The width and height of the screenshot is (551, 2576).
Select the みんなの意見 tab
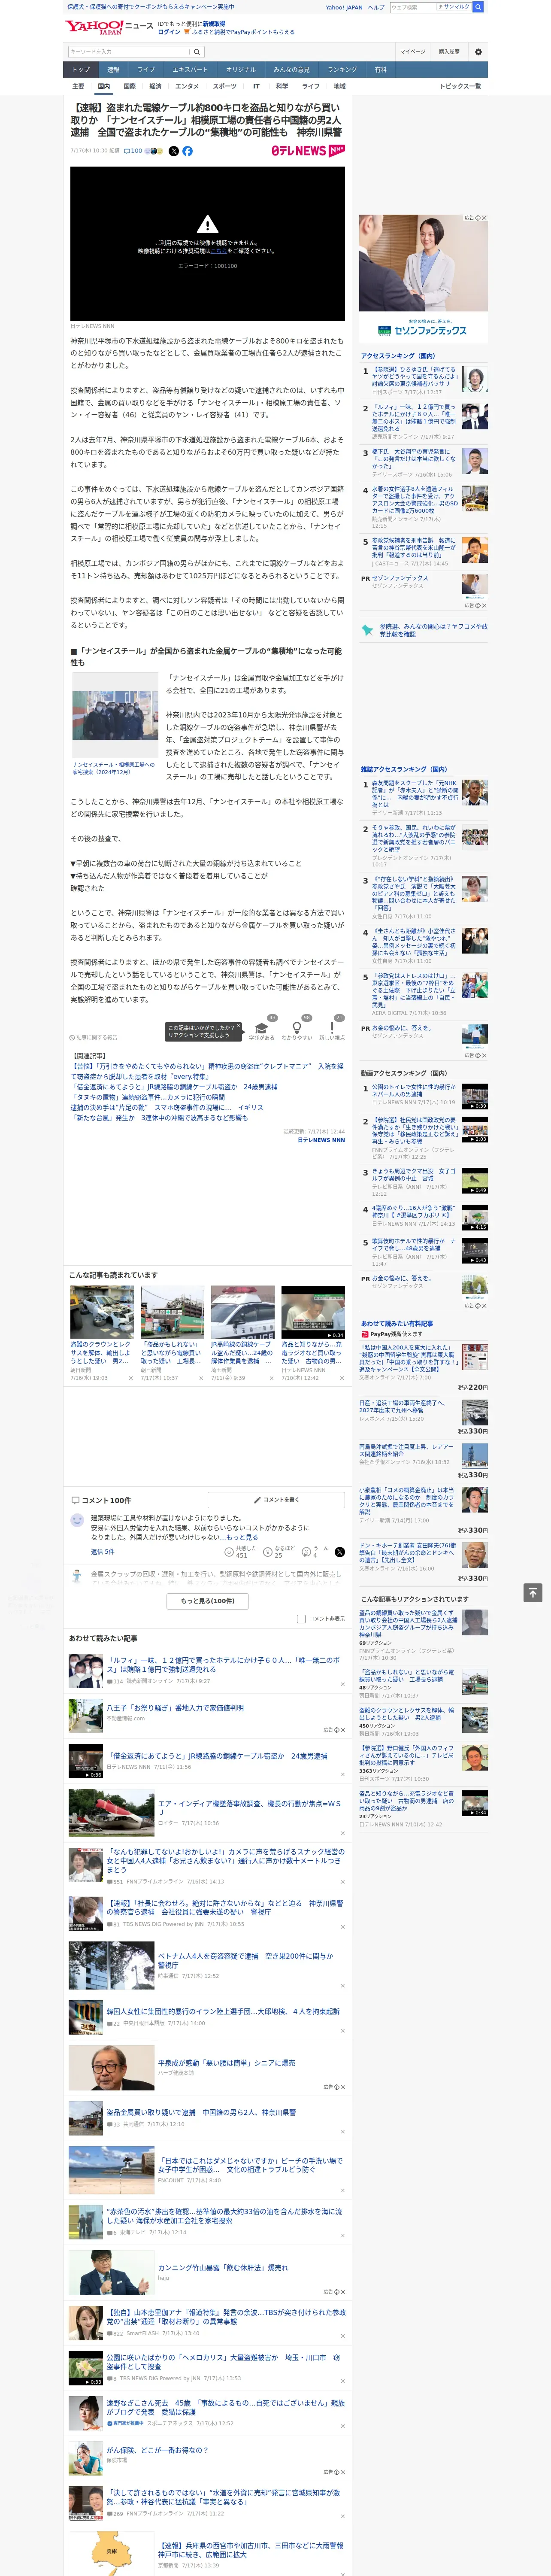point(291,70)
